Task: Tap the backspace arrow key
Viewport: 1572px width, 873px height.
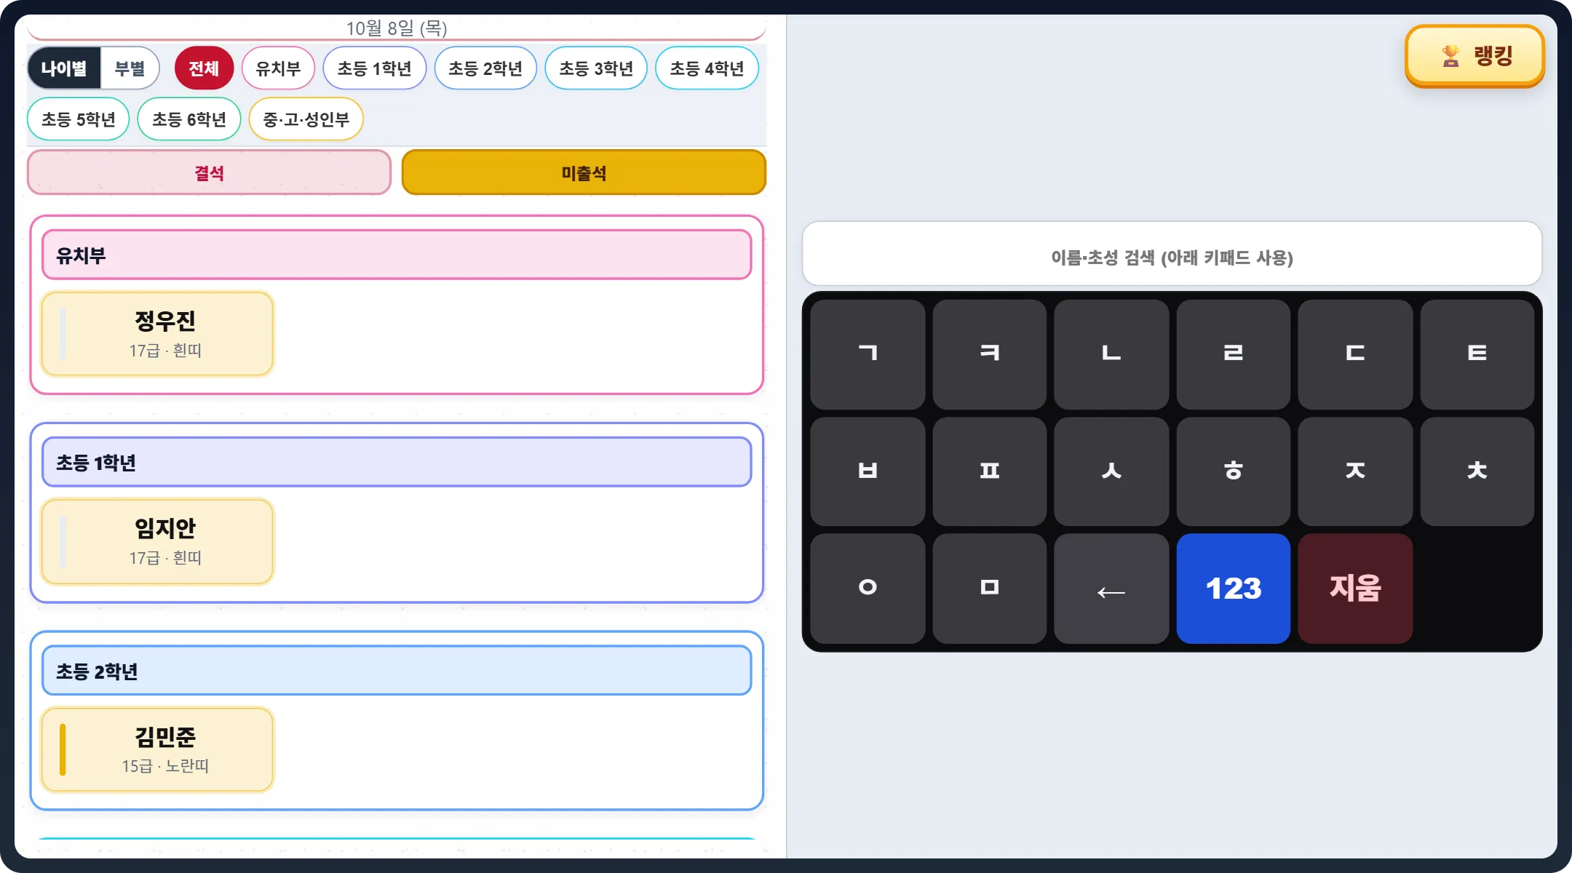Action: click(x=1111, y=589)
